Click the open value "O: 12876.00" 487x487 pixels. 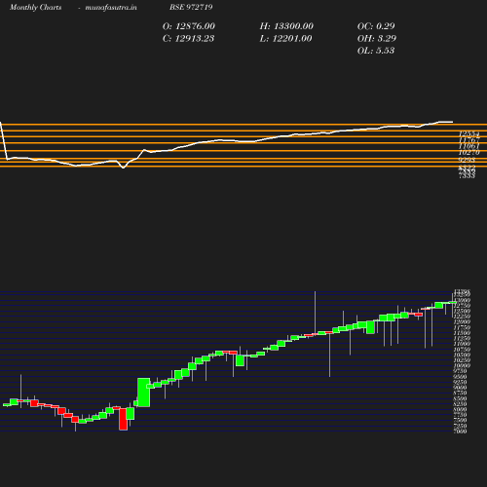pyautogui.click(x=189, y=26)
